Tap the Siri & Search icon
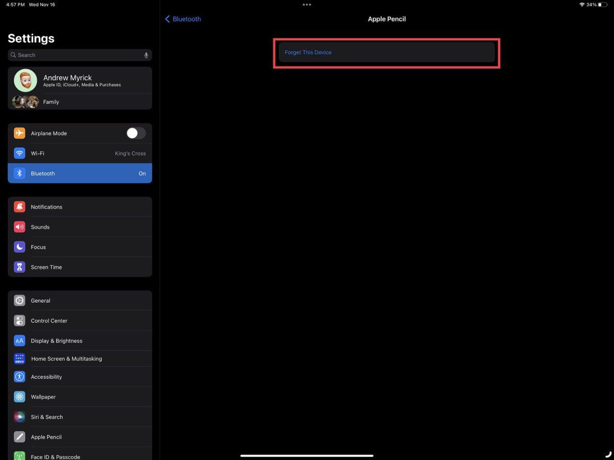614x460 pixels. coord(19,417)
